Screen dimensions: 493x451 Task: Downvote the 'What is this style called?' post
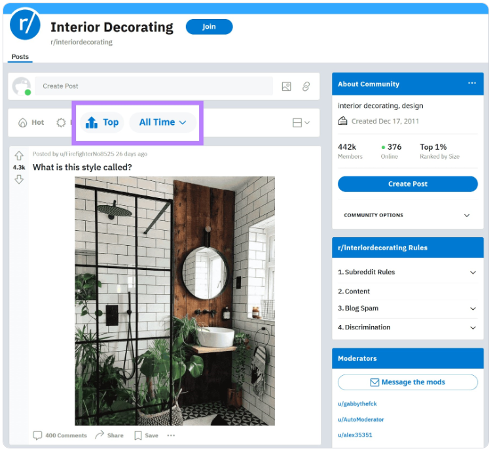[x=19, y=180]
